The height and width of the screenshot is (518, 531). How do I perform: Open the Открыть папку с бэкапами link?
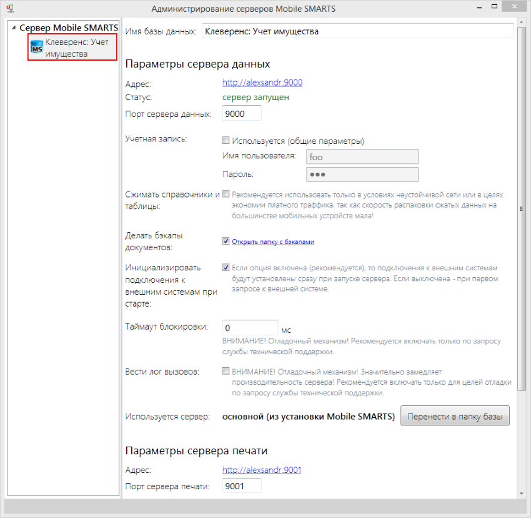pyautogui.click(x=273, y=241)
